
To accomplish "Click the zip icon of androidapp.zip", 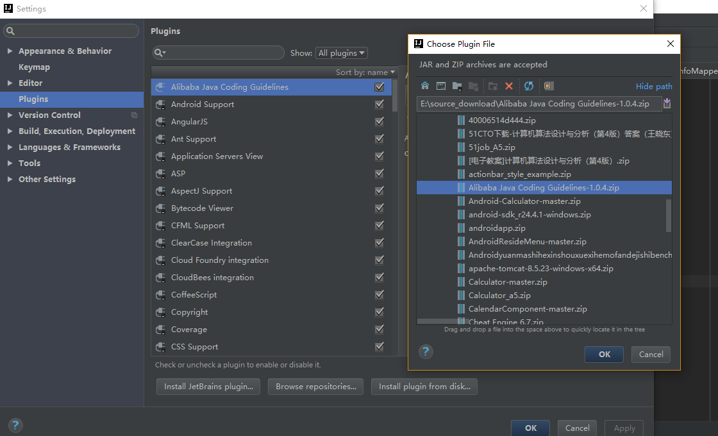I will click(x=461, y=228).
